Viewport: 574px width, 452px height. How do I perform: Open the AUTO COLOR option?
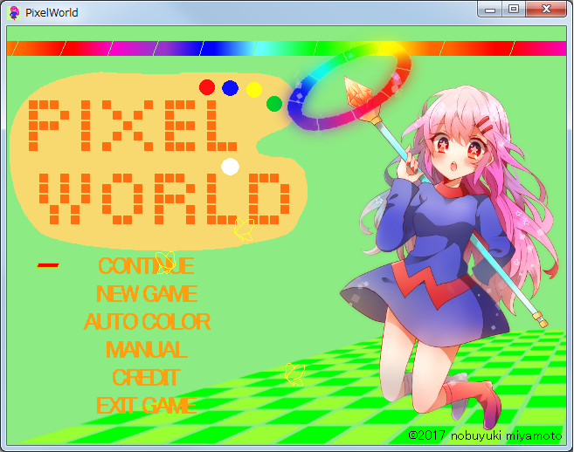coord(147,322)
